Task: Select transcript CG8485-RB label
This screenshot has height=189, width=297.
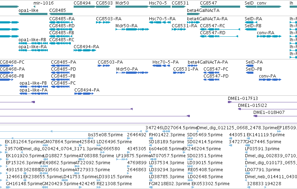Action: [x=61, y=32]
